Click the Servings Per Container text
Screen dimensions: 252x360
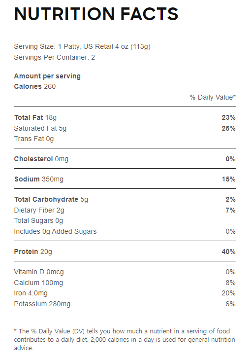tap(54, 57)
